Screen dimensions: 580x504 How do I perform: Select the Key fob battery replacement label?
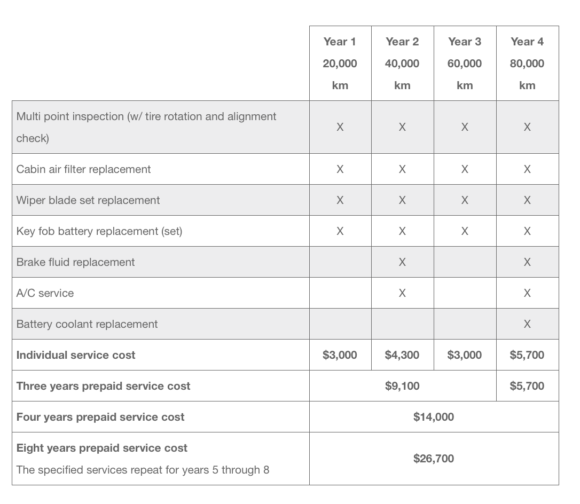point(99,231)
